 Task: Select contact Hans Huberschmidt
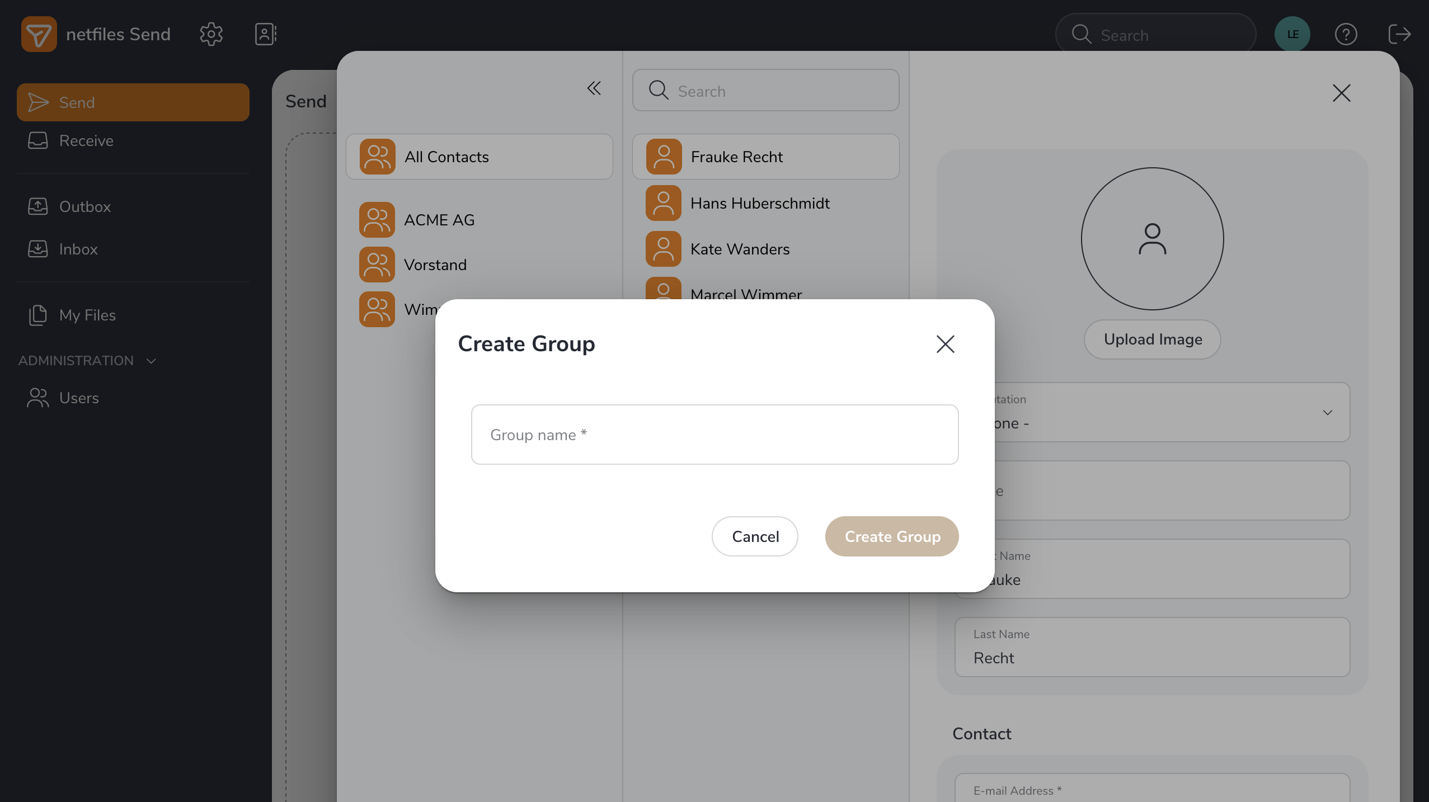point(759,203)
